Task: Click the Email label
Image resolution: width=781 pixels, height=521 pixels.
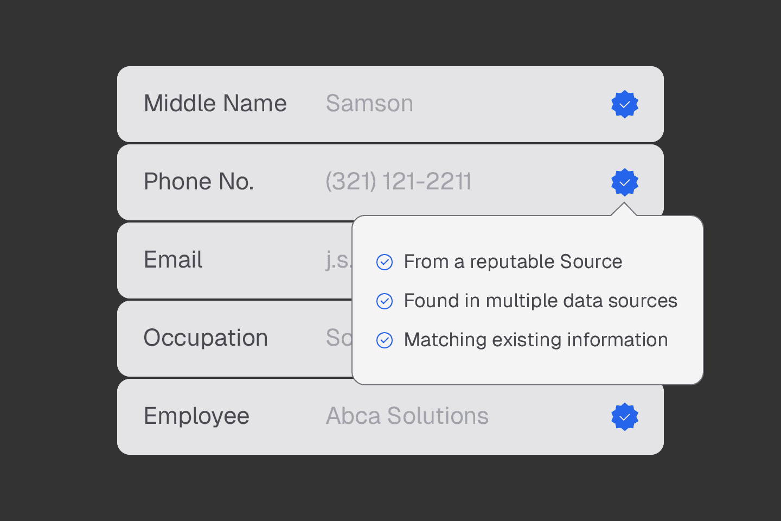Action: (173, 260)
